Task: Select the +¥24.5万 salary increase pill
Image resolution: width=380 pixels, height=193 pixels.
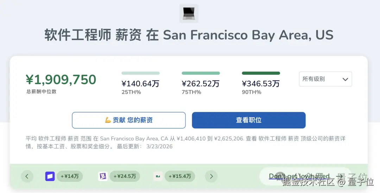Action: (125, 176)
